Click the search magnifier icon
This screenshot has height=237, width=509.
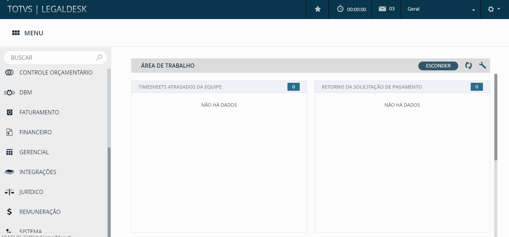99,57
